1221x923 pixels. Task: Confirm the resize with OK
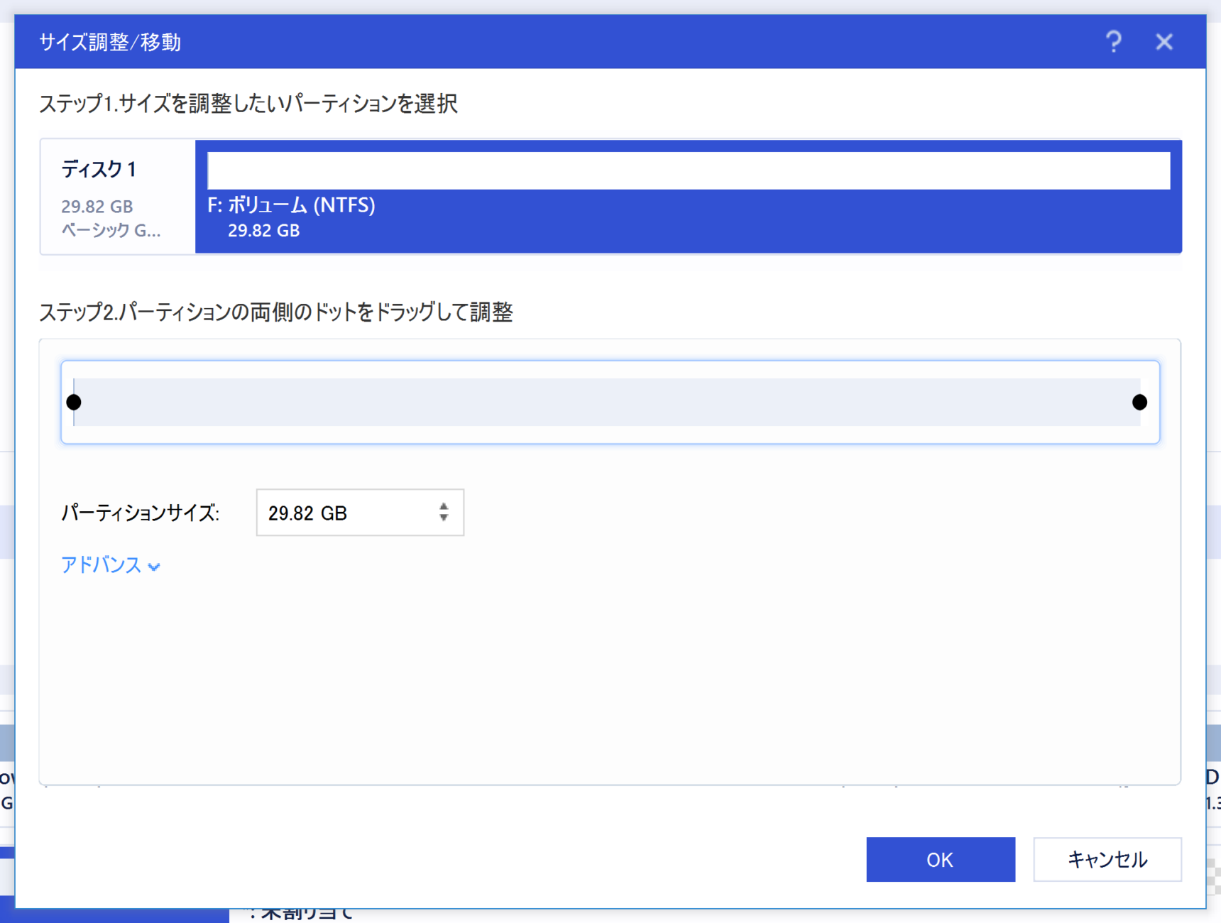click(x=940, y=859)
